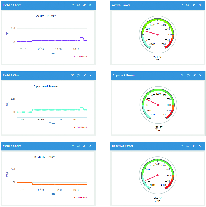This screenshot has width=206, height=207.
Task: Open comment icon on Field 6 Chart
Action: [78, 76]
